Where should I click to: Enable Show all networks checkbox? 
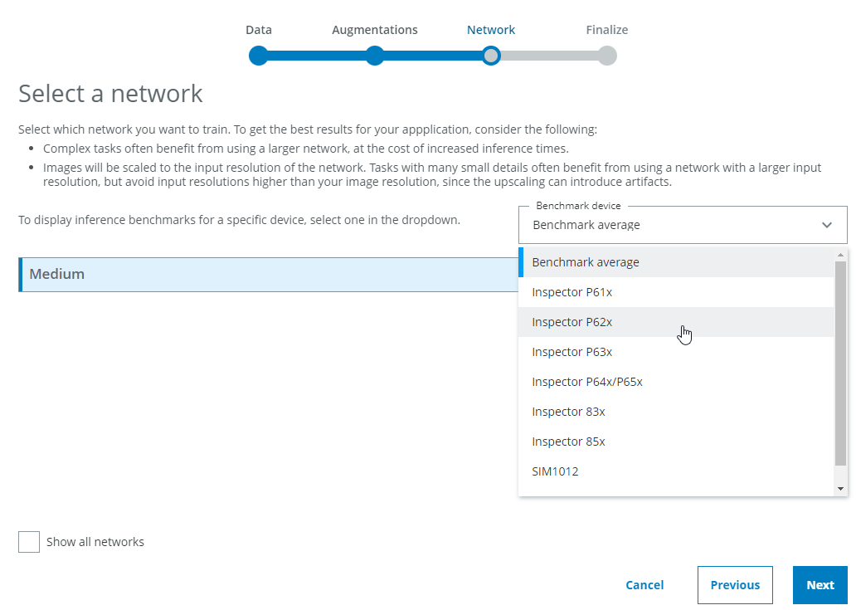click(29, 542)
